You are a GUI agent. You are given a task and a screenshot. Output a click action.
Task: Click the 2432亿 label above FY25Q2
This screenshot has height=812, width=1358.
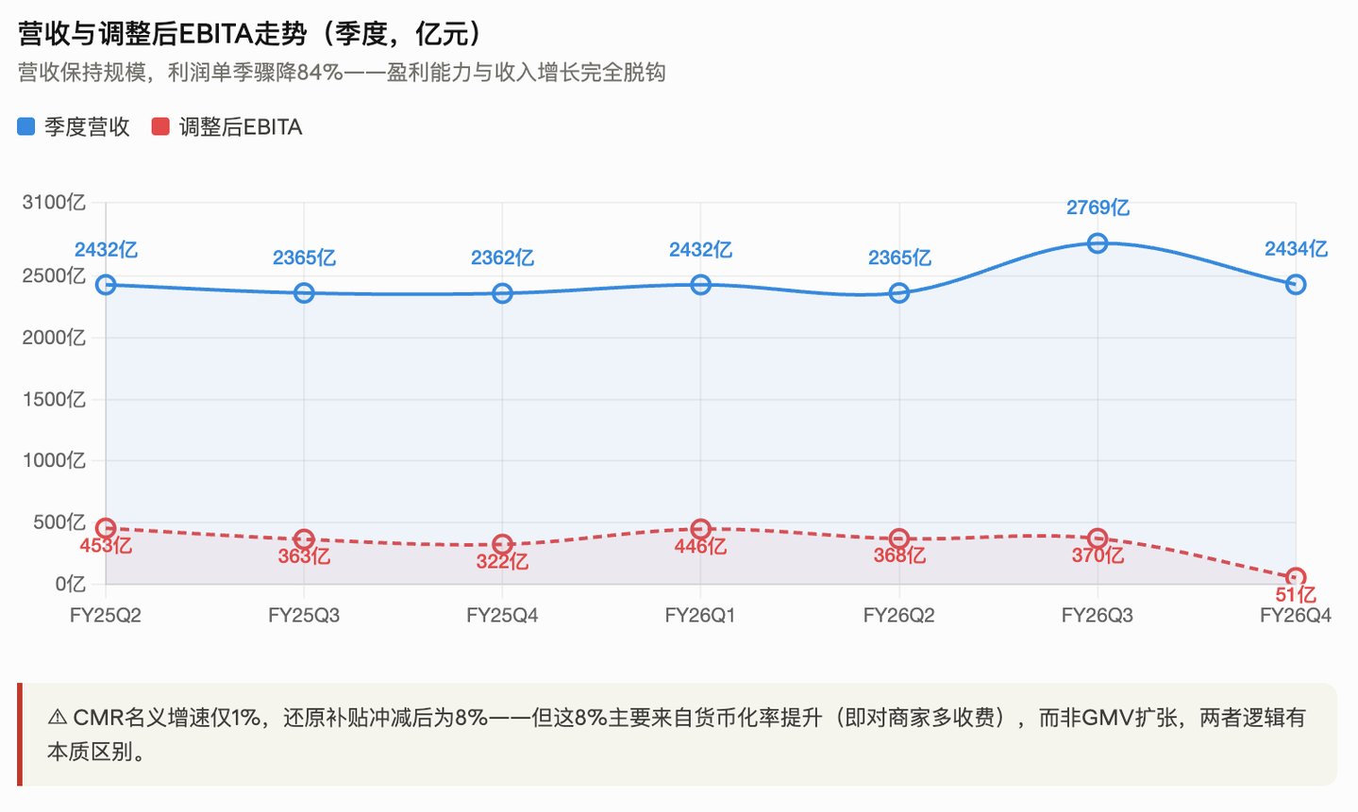[106, 250]
